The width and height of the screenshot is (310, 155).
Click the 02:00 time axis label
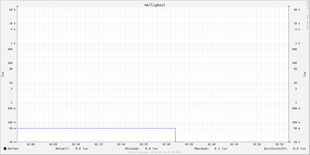(31, 144)
